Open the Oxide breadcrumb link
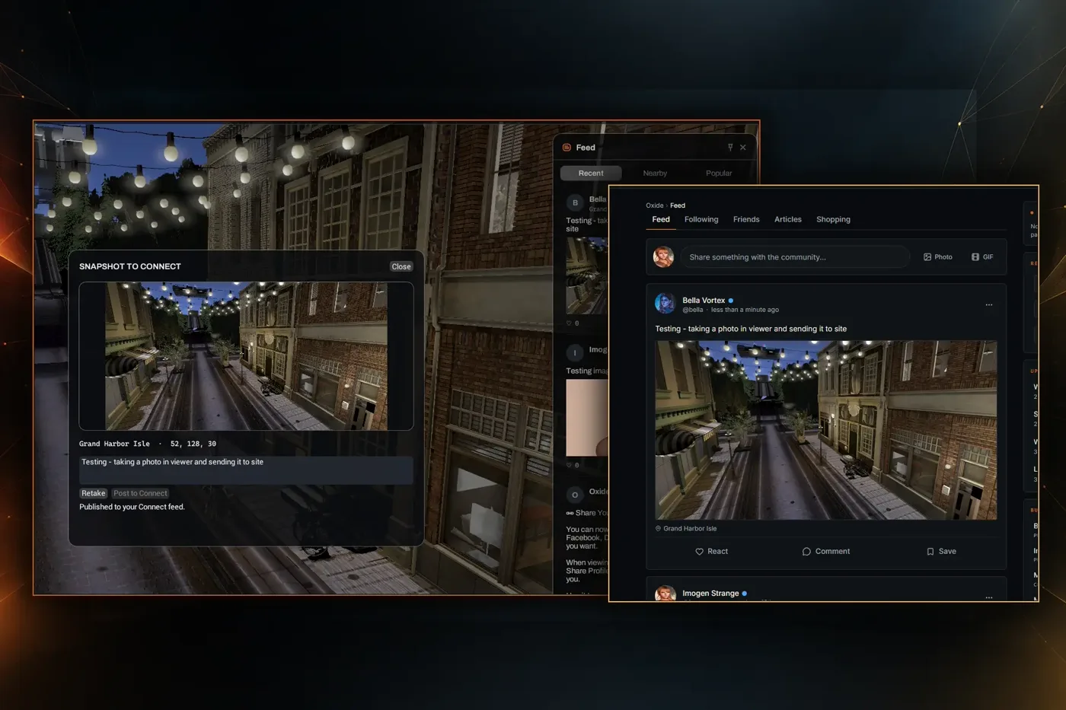Screen dimensions: 1066x710 point(654,205)
